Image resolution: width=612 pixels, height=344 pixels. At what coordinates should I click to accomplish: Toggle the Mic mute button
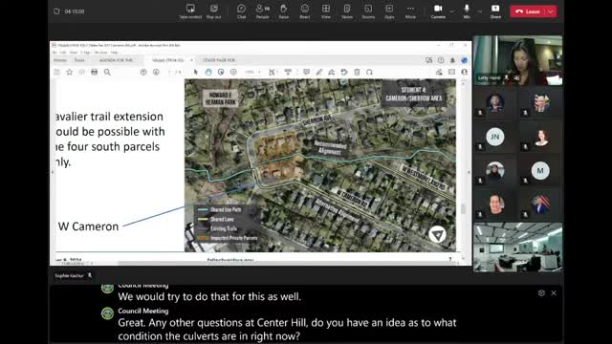click(x=467, y=11)
